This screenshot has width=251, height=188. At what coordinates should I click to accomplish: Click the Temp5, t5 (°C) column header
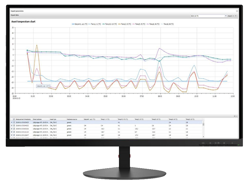[159, 119]
